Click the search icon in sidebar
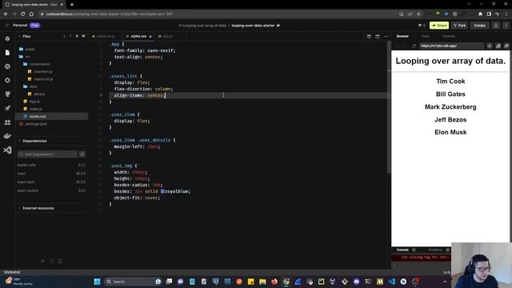 [x=7, y=66]
